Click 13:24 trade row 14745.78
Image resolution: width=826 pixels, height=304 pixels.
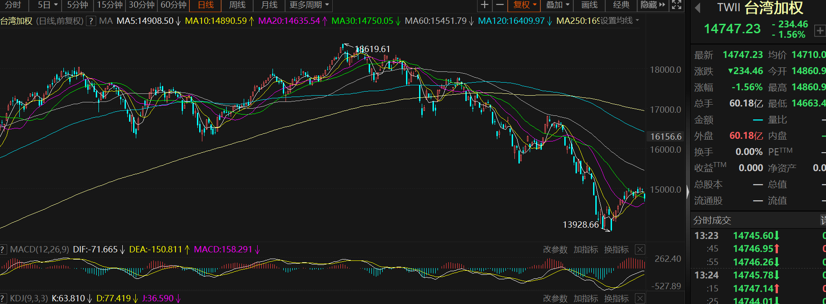tap(758, 275)
